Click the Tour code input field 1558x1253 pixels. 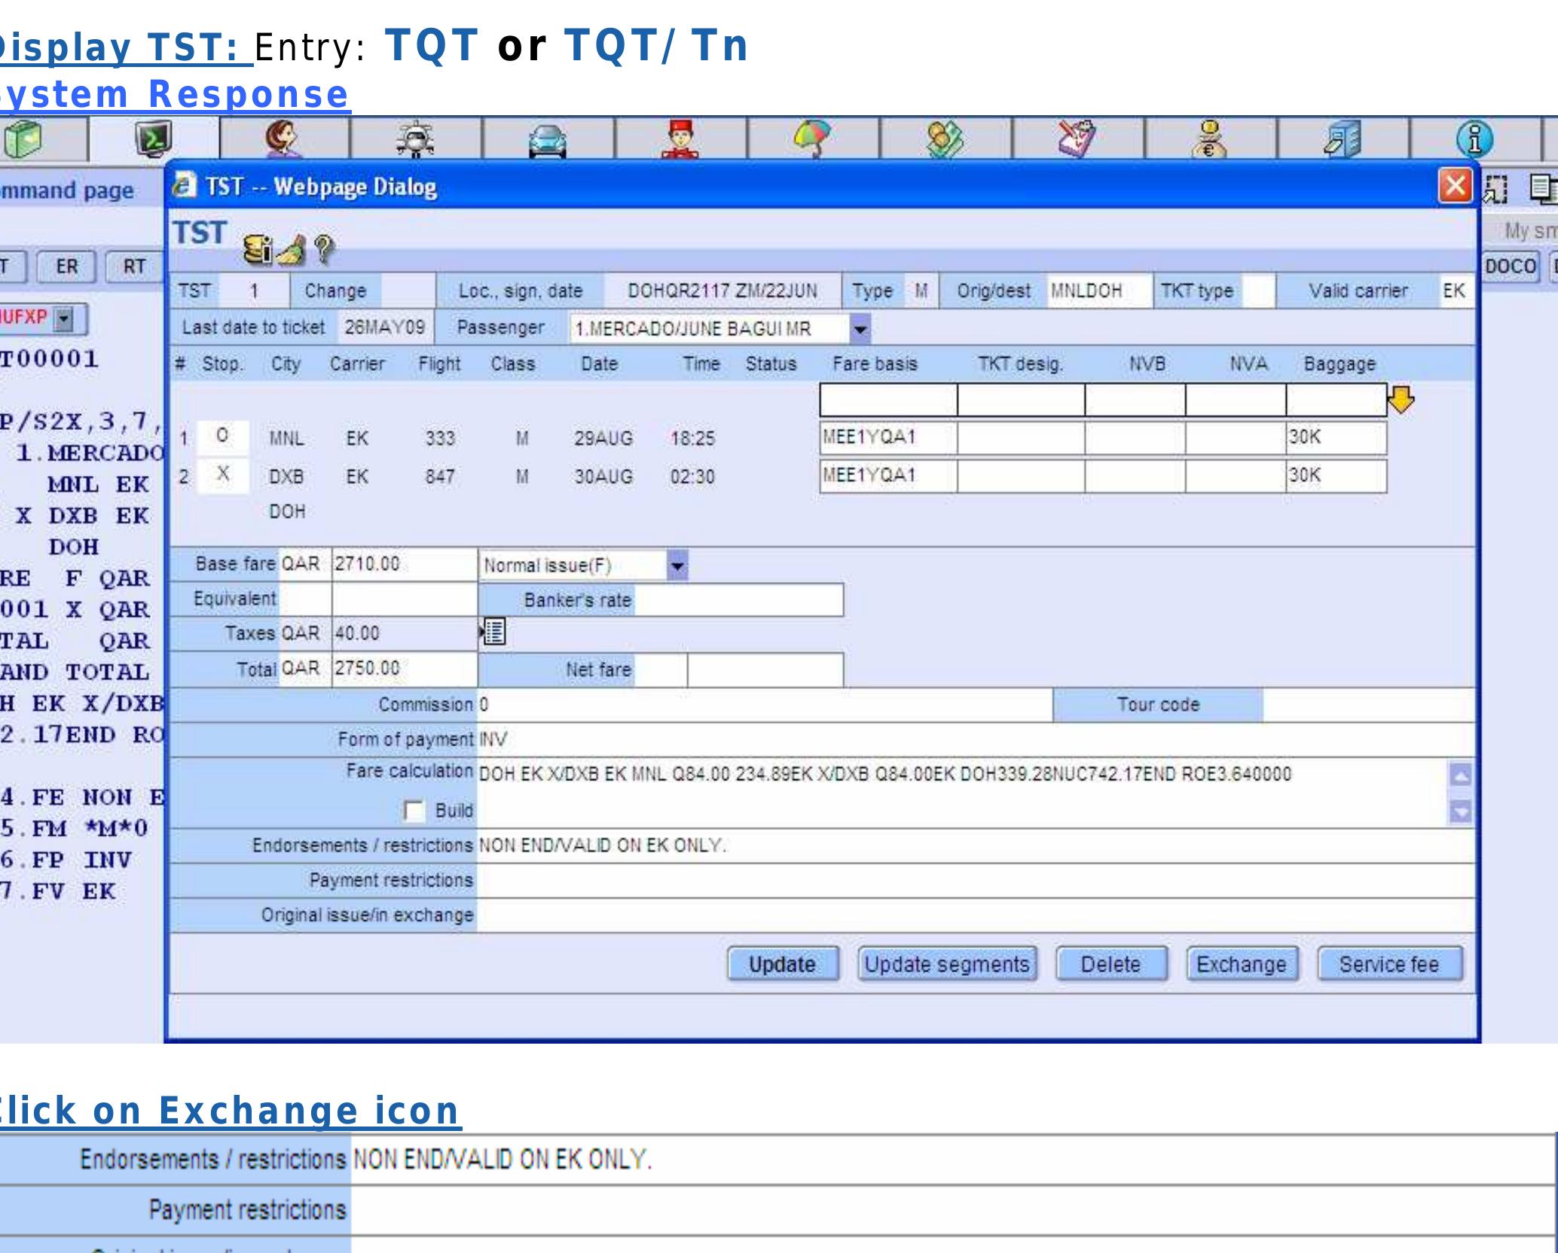(x=1367, y=705)
